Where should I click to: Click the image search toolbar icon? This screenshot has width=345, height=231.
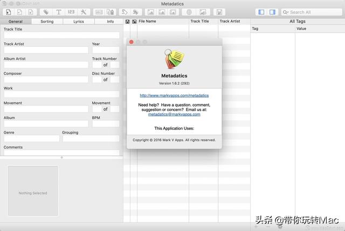pos(203,12)
